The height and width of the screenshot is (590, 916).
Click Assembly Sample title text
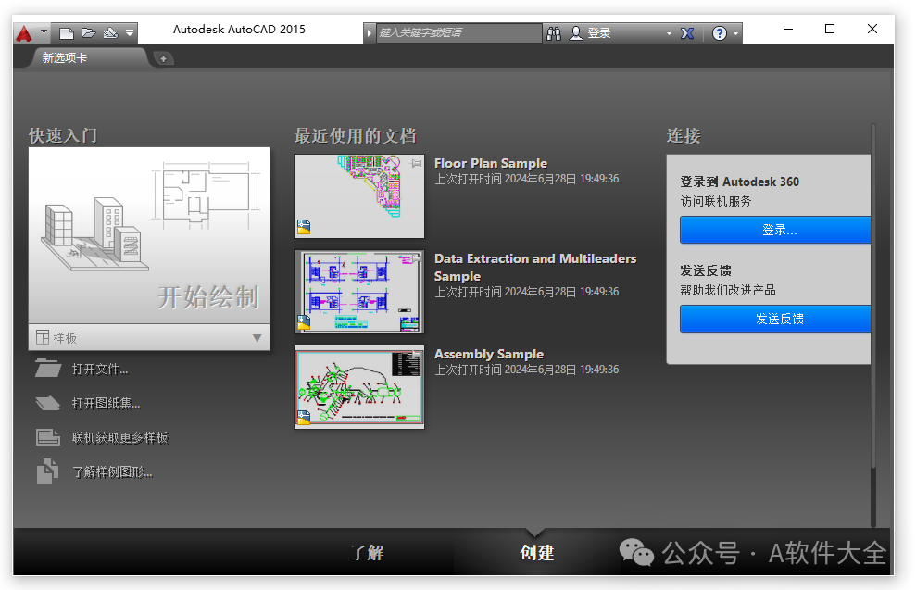coord(489,354)
